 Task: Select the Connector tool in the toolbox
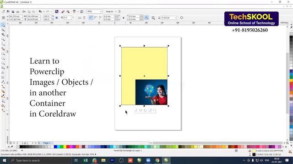point(3,87)
